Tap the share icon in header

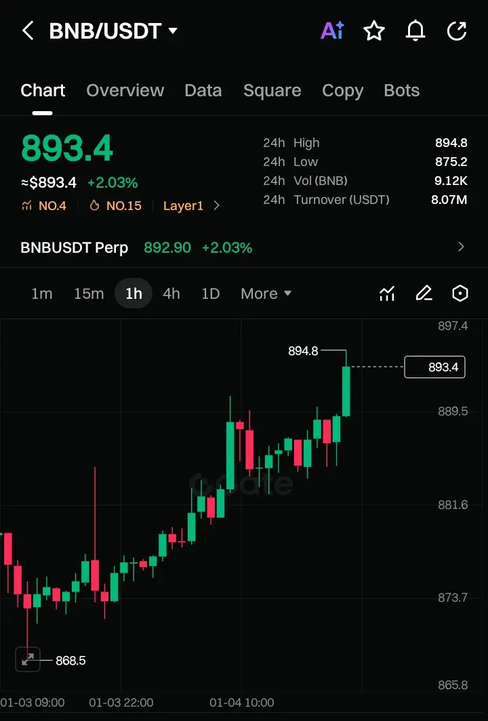[x=457, y=30]
